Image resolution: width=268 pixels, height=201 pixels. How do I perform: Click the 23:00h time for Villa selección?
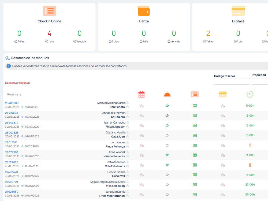point(250,184)
